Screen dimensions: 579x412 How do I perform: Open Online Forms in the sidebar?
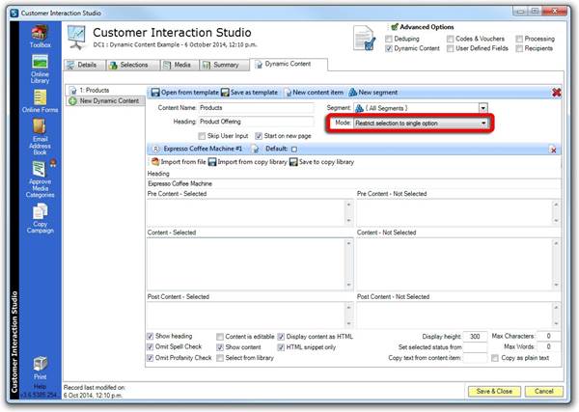(x=40, y=101)
